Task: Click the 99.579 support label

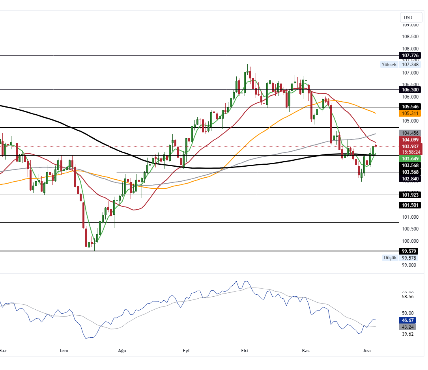Action: [409, 251]
